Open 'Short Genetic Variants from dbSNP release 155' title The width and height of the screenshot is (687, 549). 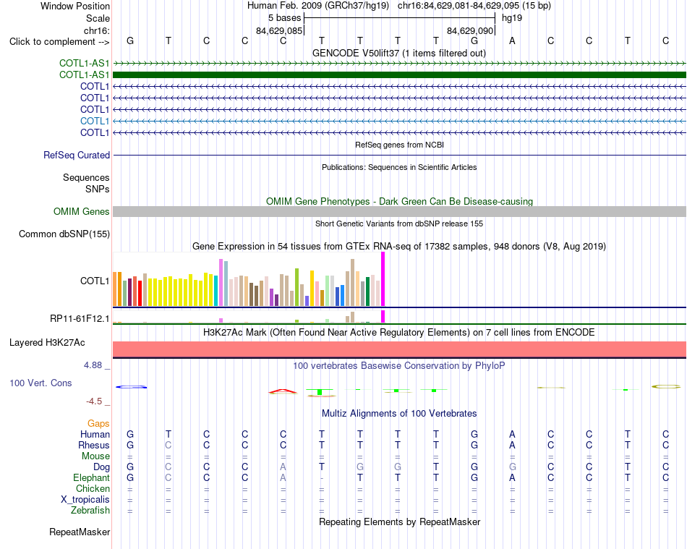coord(399,224)
